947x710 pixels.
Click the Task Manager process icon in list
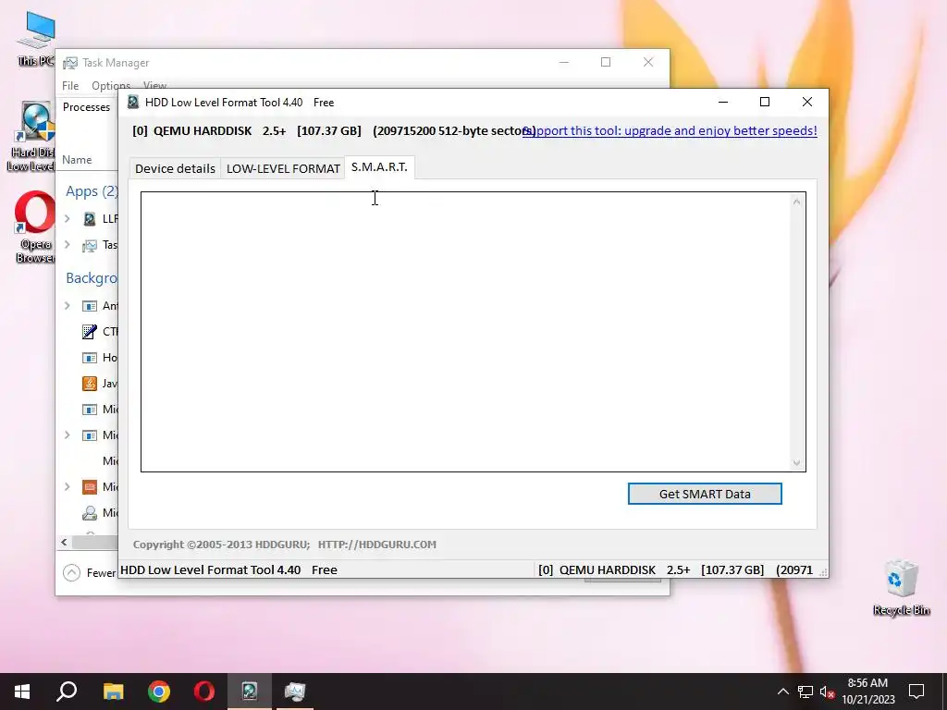click(90, 245)
